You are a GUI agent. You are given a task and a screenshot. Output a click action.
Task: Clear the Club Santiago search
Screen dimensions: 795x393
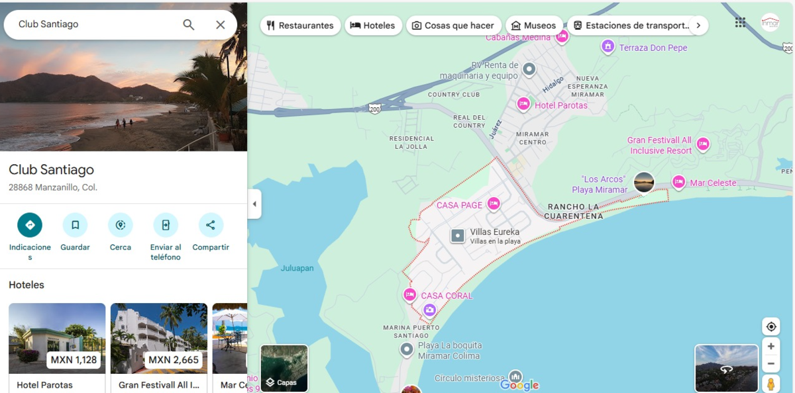tap(221, 24)
